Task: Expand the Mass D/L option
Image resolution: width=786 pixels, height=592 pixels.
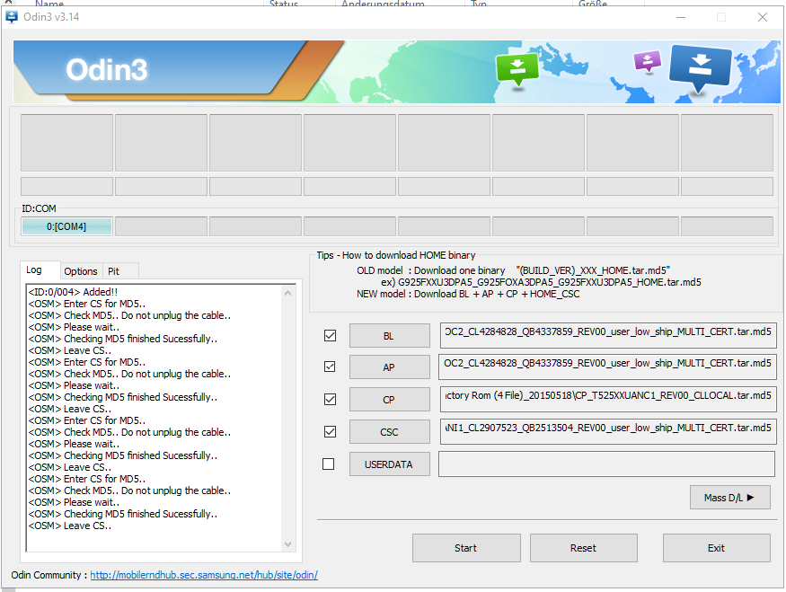Action: (729, 498)
